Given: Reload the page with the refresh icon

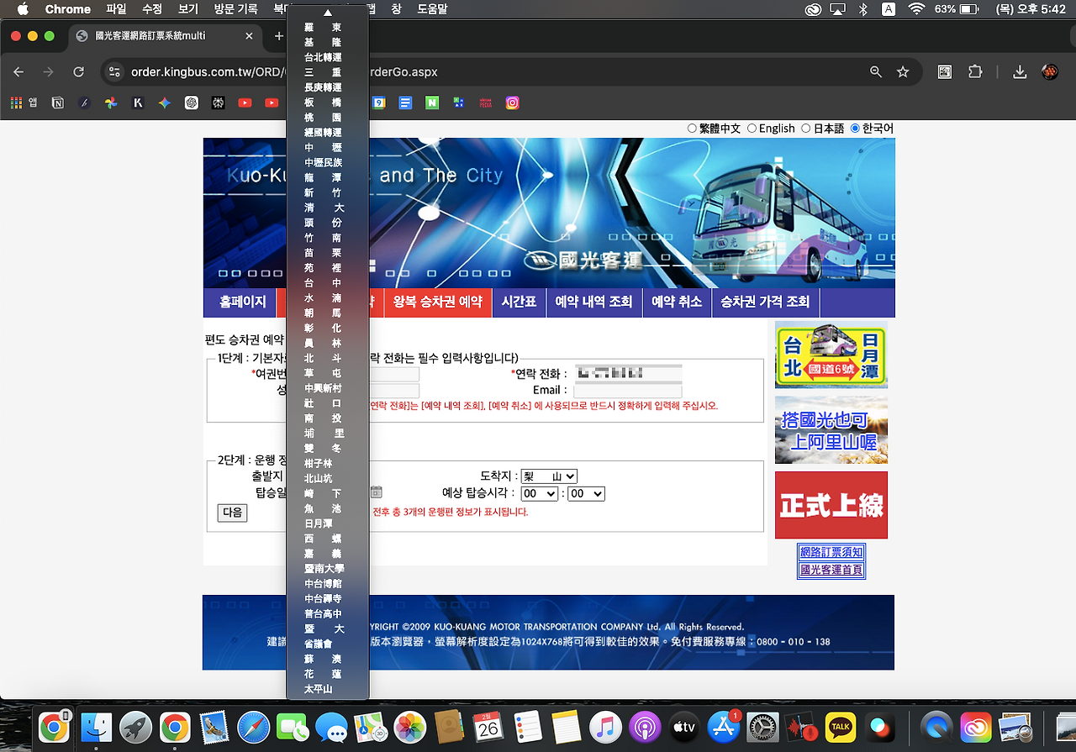Looking at the screenshot, I should click(80, 72).
